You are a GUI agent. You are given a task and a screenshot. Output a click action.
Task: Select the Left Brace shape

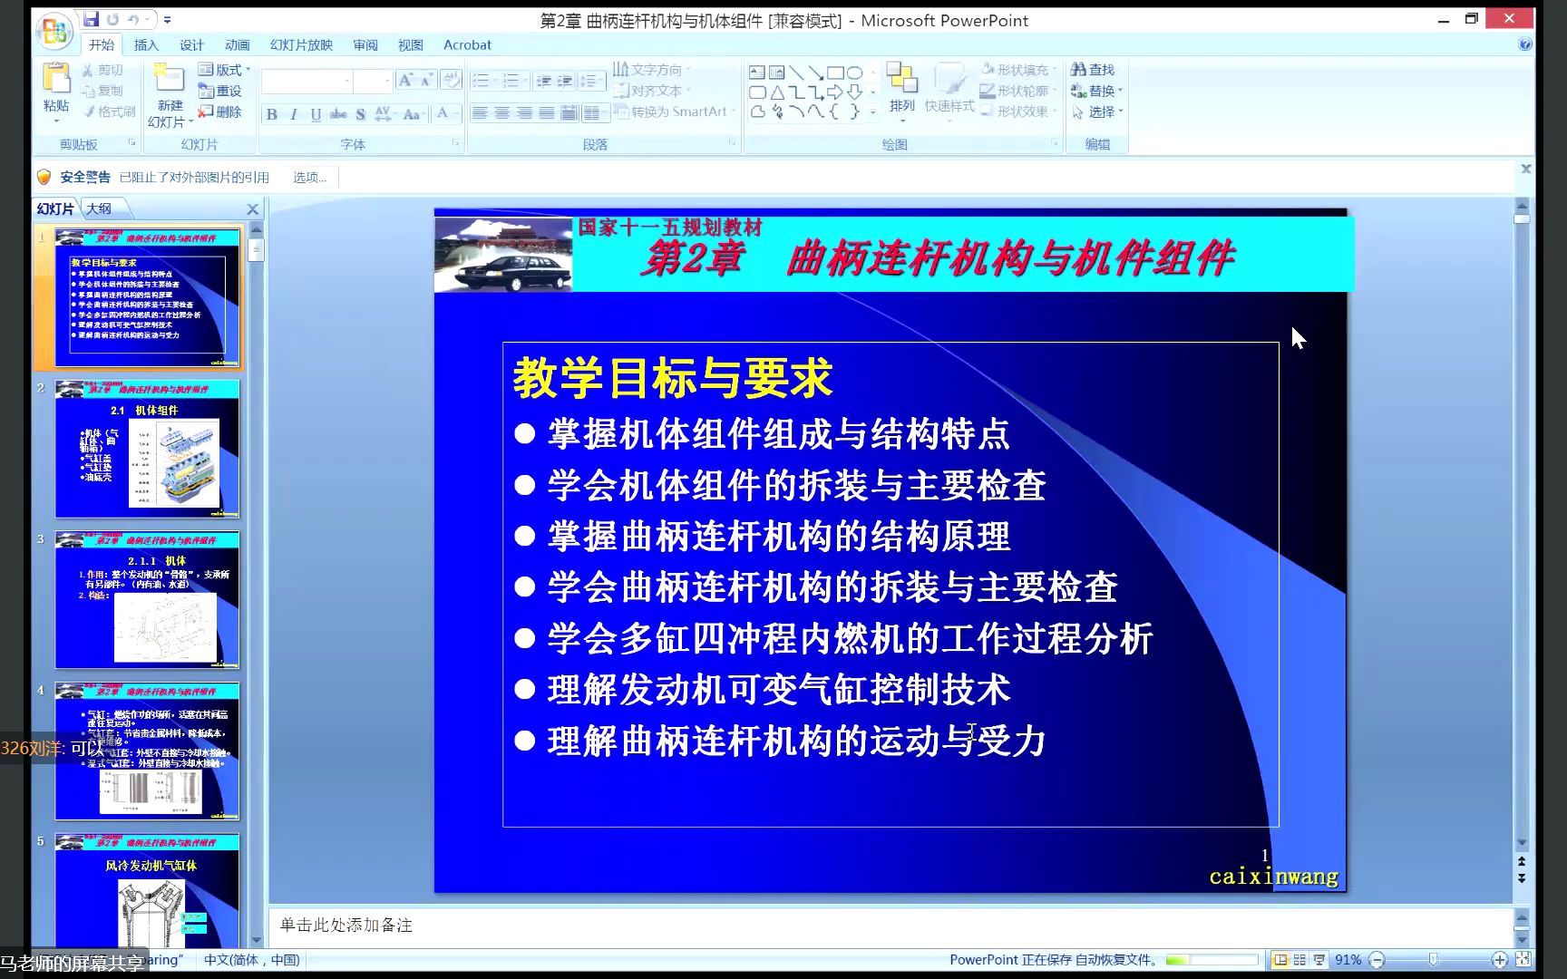coord(834,111)
